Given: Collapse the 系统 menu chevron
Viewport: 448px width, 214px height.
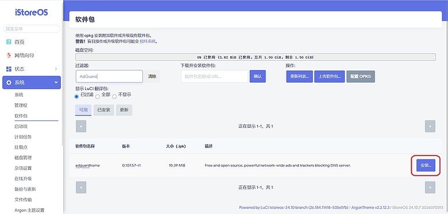Looking at the screenshot, I should click(56, 83).
